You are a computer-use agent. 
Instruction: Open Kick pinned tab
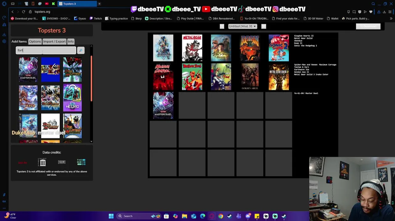pos(53,4)
